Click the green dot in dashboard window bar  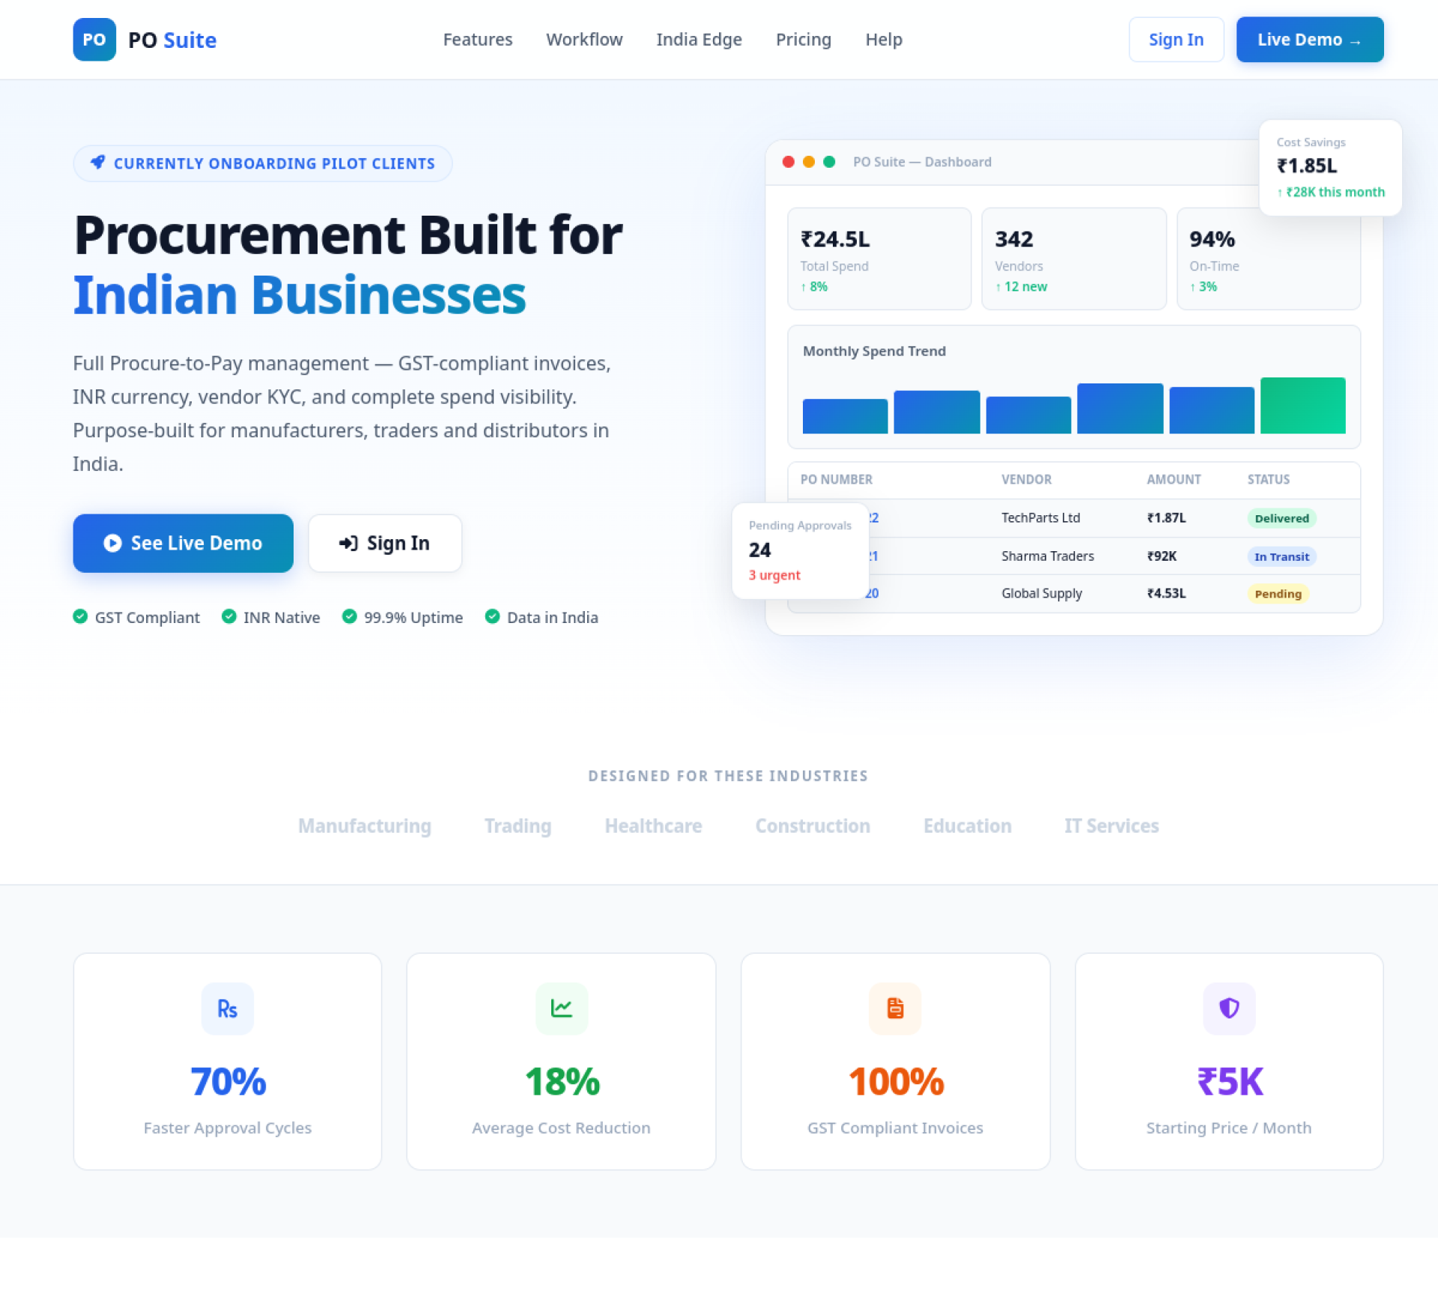[x=829, y=162]
